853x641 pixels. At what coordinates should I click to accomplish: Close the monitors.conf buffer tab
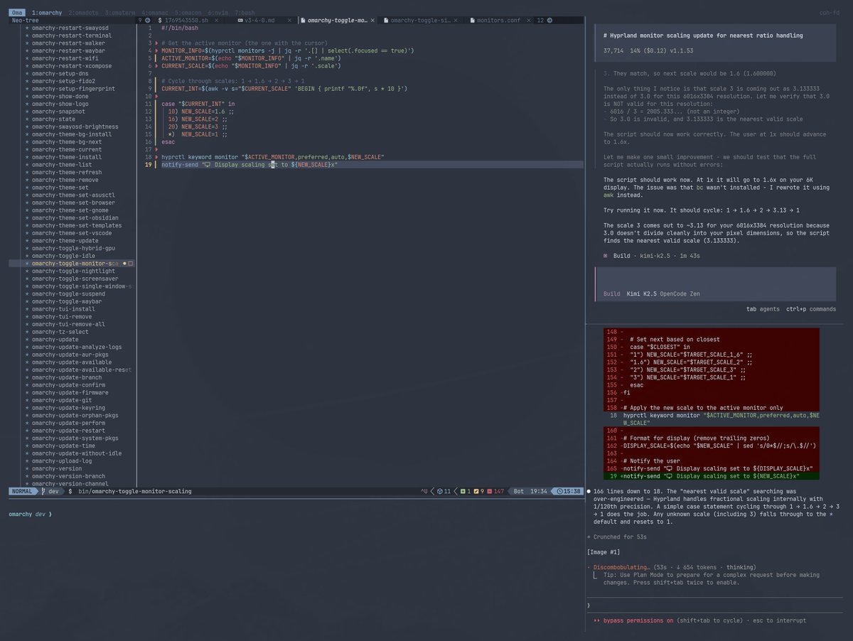point(527,21)
